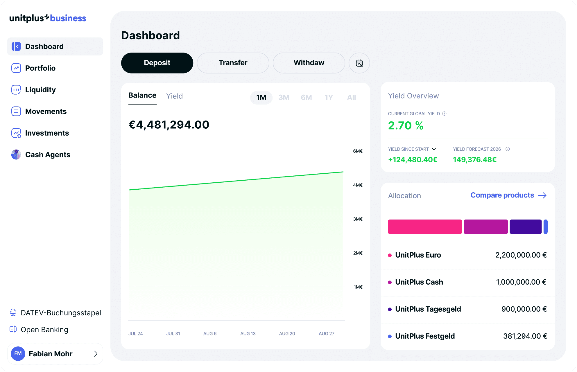Click the 149,376.48€ yield forecast value

click(475, 159)
